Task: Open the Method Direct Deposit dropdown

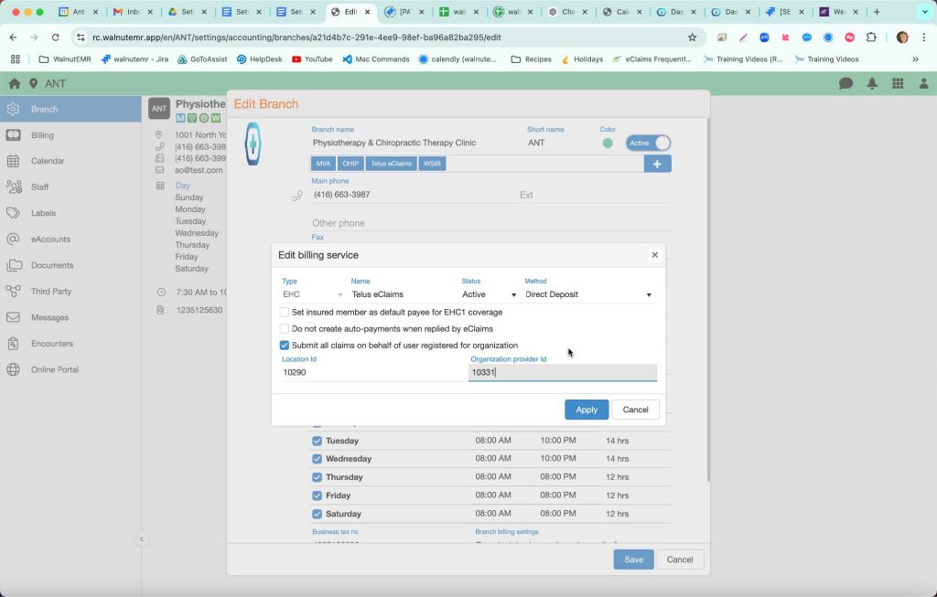Action: click(588, 295)
